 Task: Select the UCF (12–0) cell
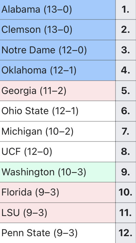pos(58,151)
